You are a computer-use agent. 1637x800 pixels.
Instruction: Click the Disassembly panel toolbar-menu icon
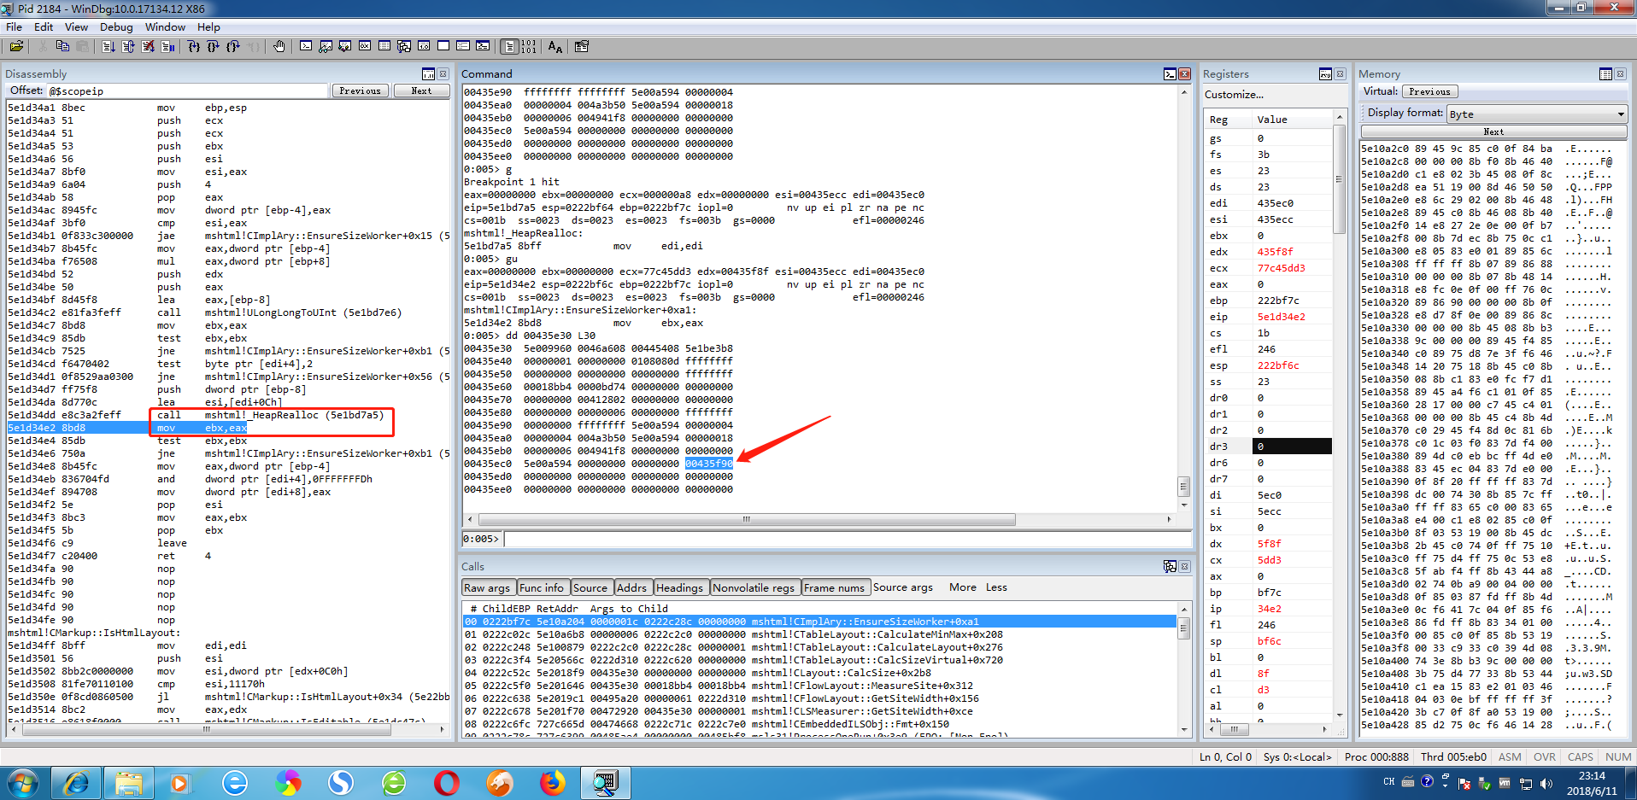pos(429,74)
